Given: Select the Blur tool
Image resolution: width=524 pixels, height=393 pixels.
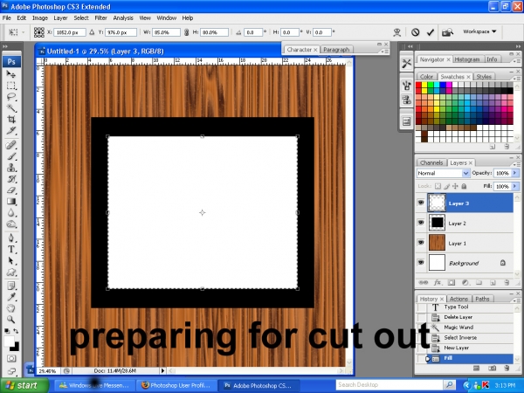Looking at the screenshot, I should 11,213.
